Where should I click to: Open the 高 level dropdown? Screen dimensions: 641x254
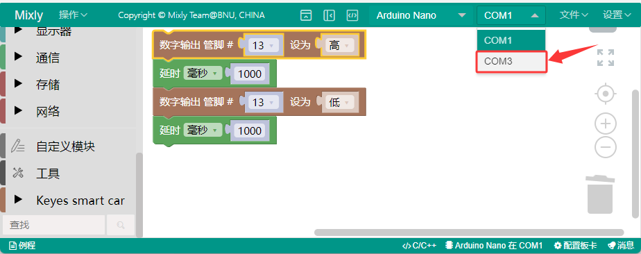339,45
